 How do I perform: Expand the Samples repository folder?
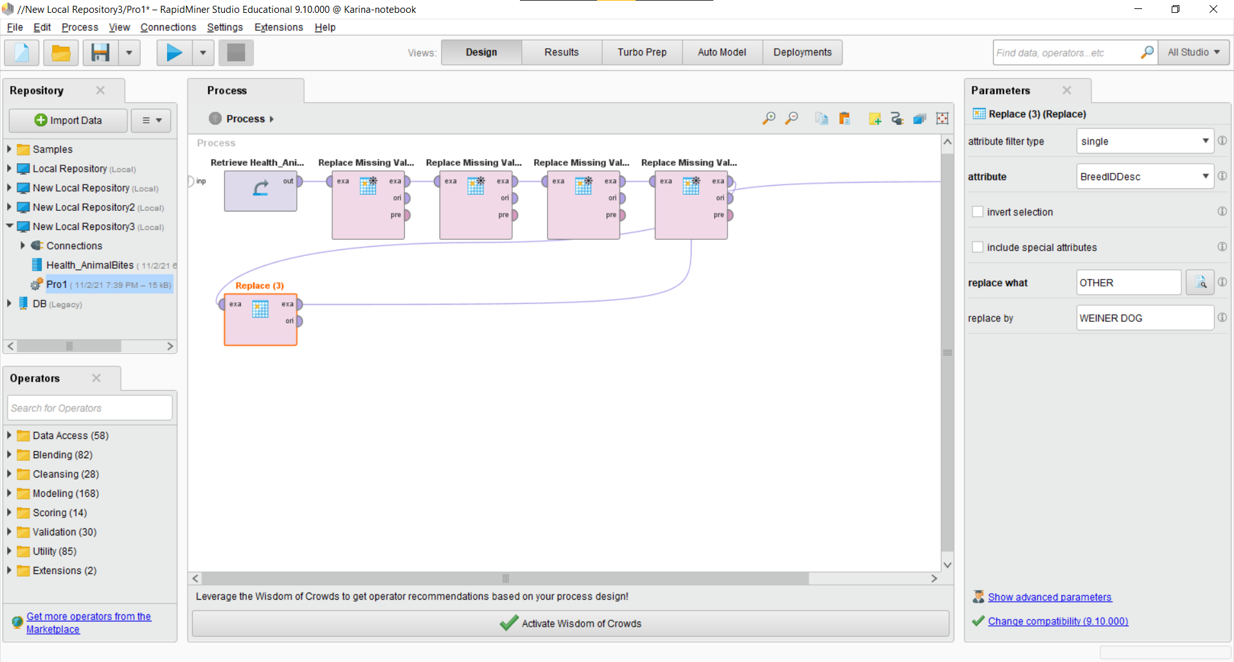coord(9,149)
